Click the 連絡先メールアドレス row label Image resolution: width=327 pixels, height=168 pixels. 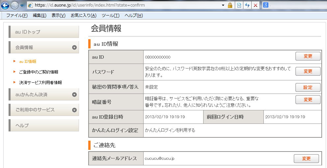pos(115,158)
